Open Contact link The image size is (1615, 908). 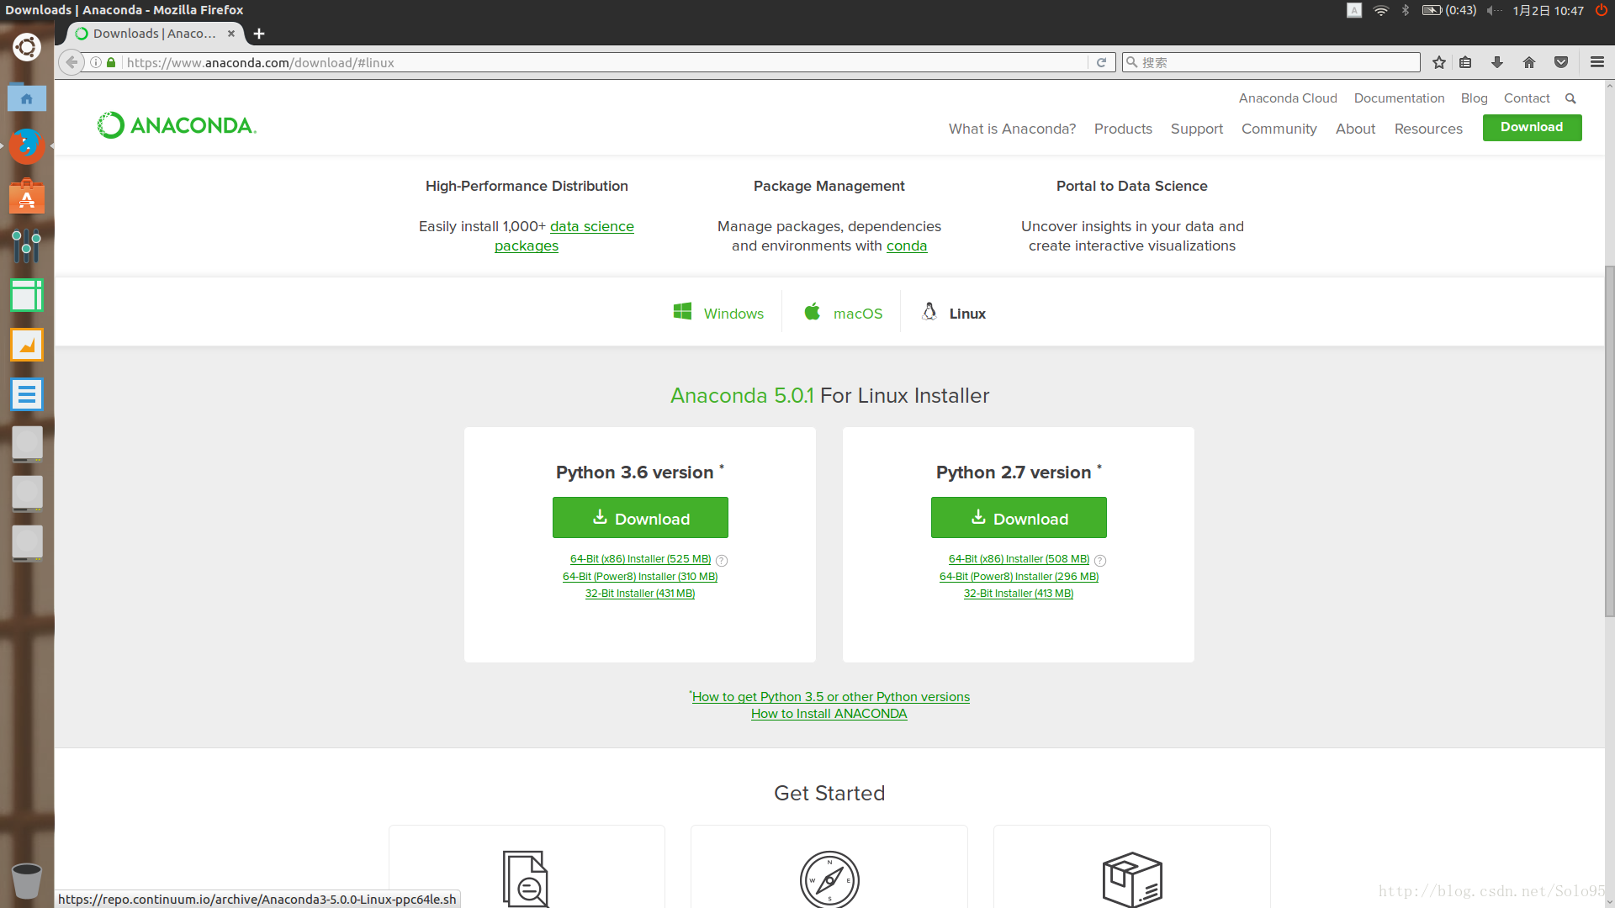[1527, 98]
